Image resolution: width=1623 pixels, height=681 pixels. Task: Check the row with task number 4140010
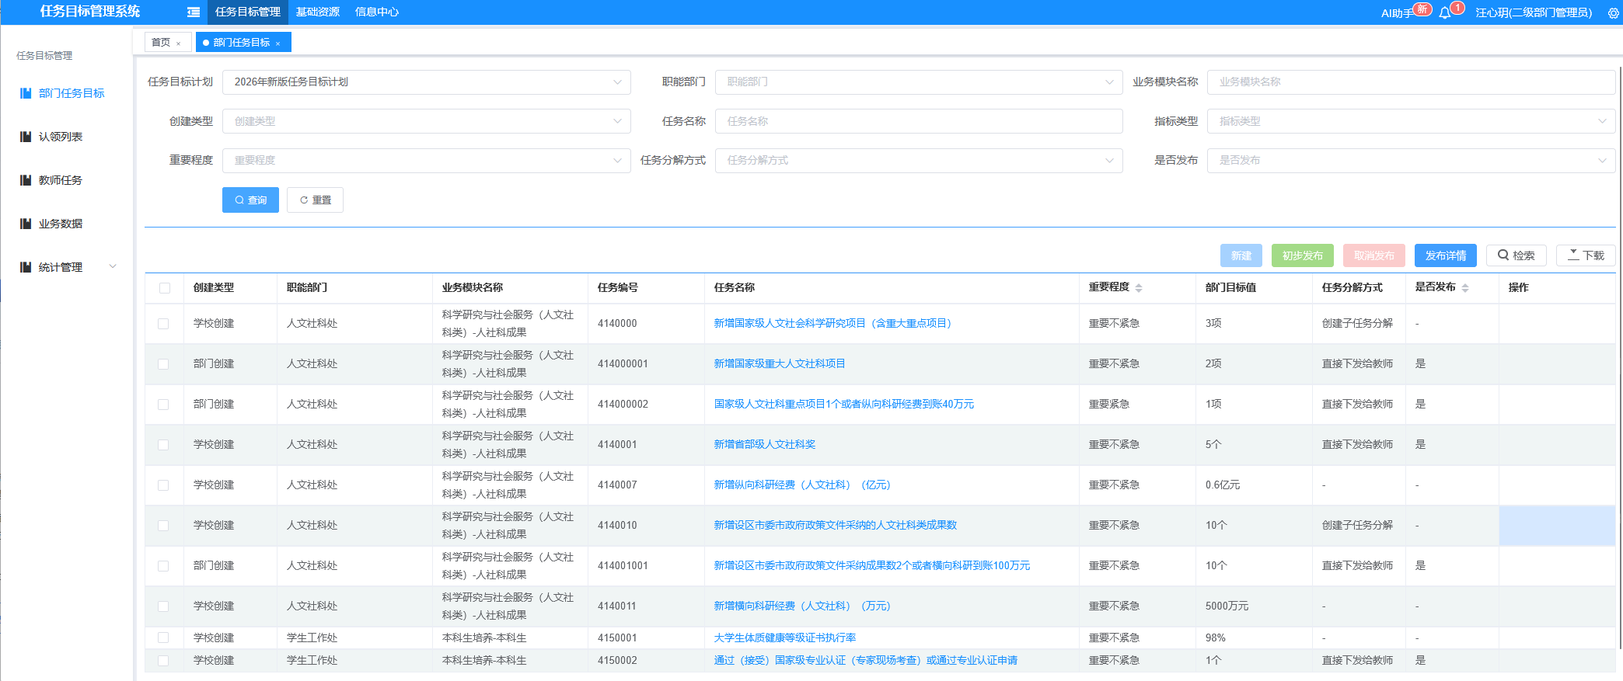pos(163,526)
